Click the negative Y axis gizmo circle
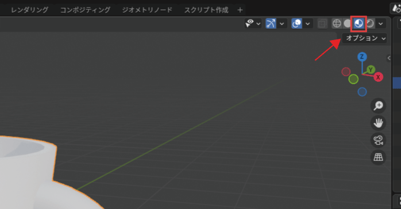401x209 pixels. 353,79
